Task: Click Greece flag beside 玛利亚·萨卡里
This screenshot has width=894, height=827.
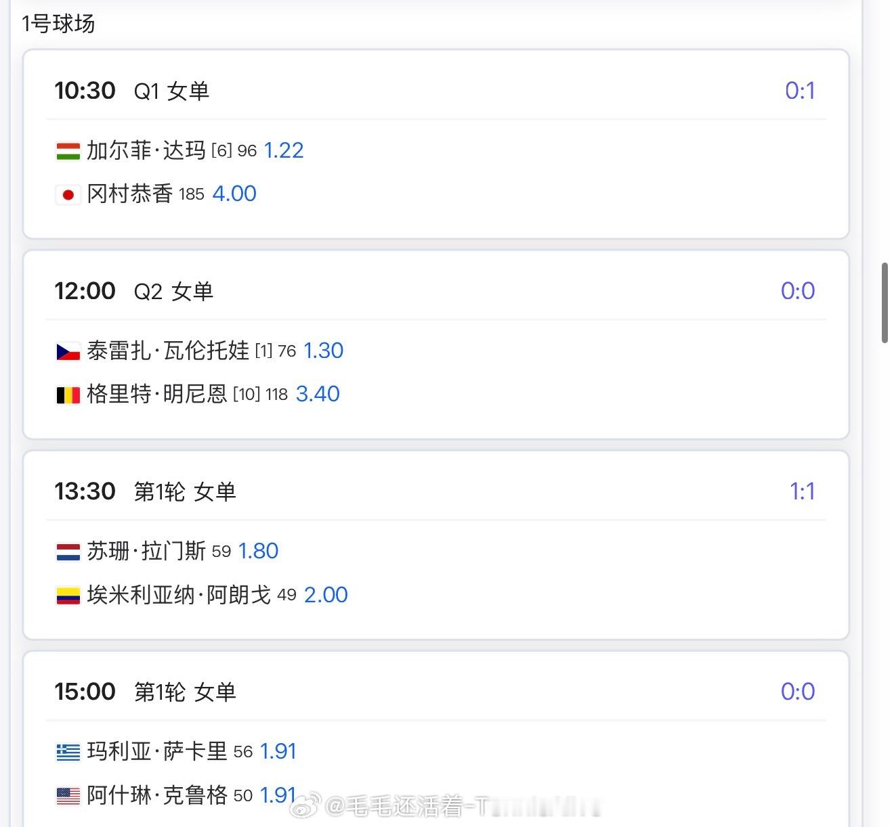Action: 68,752
